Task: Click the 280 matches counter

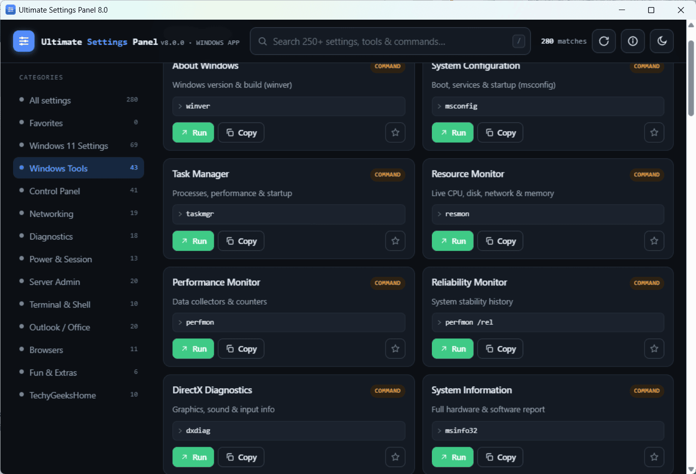Action: [x=564, y=41]
